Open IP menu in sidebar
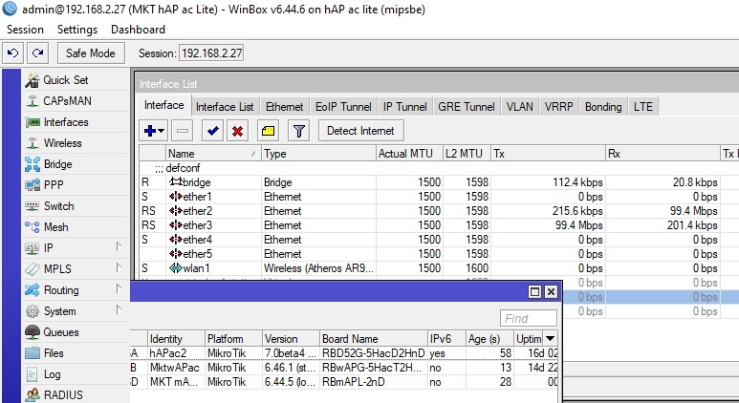The image size is (739, 403). click(x=39, y=248)
